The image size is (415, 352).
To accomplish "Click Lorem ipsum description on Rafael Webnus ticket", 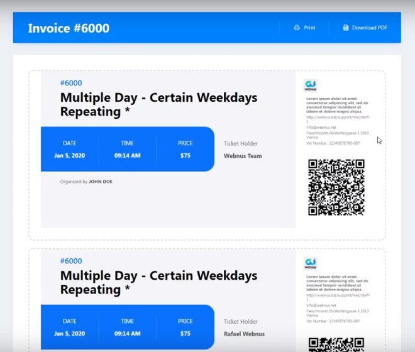I will coord(337,283).
